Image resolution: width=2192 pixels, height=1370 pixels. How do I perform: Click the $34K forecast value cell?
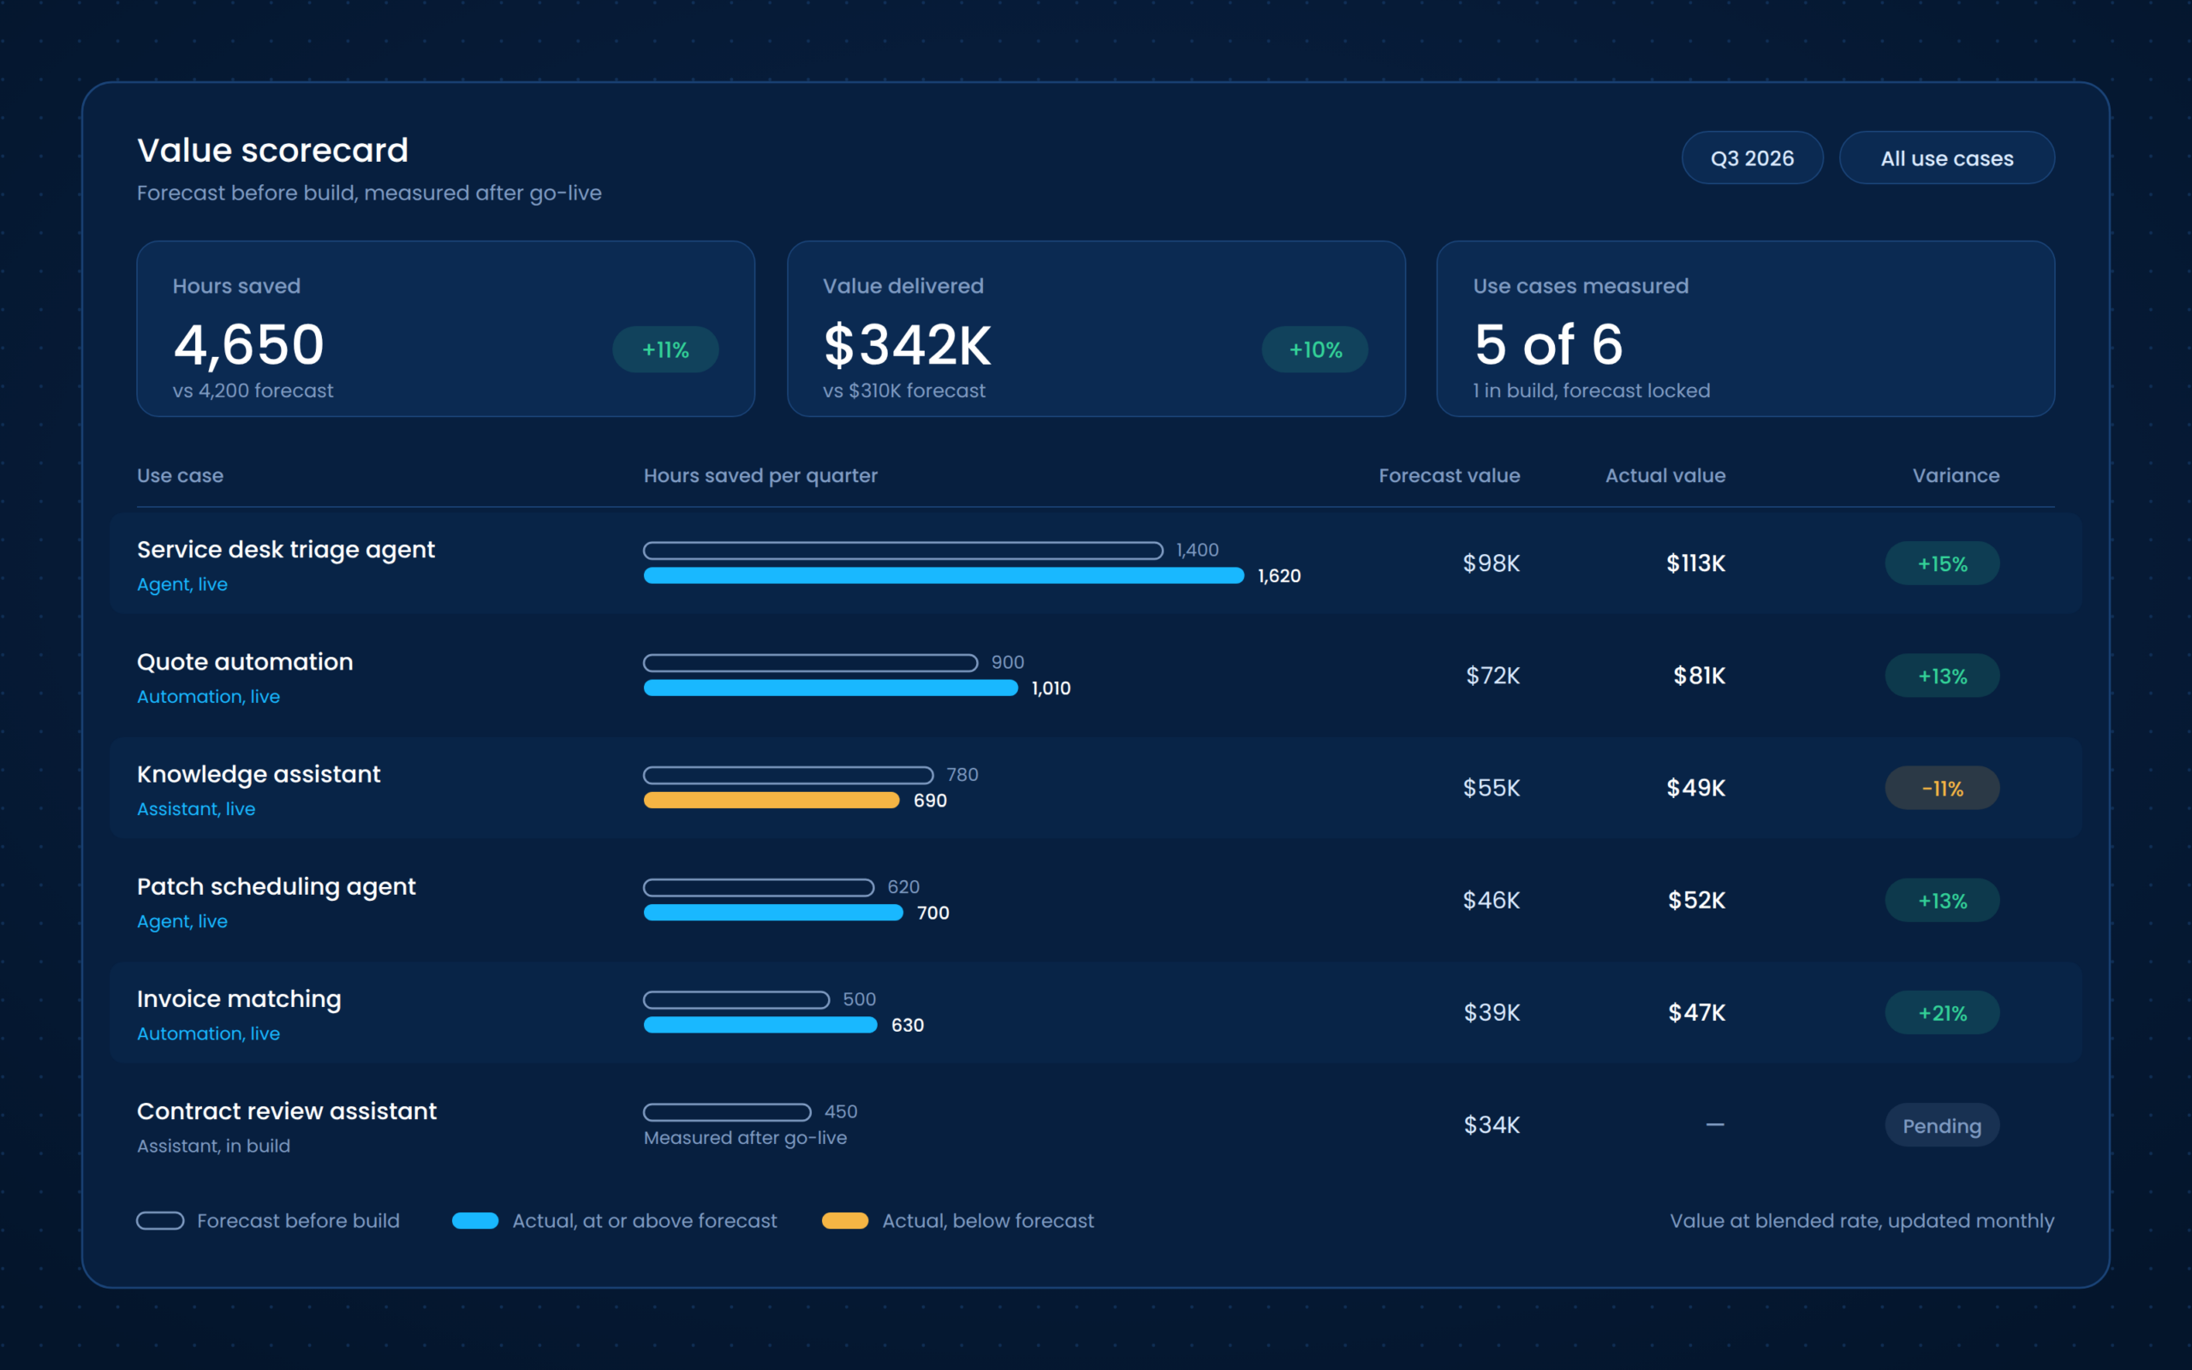1492,1125
